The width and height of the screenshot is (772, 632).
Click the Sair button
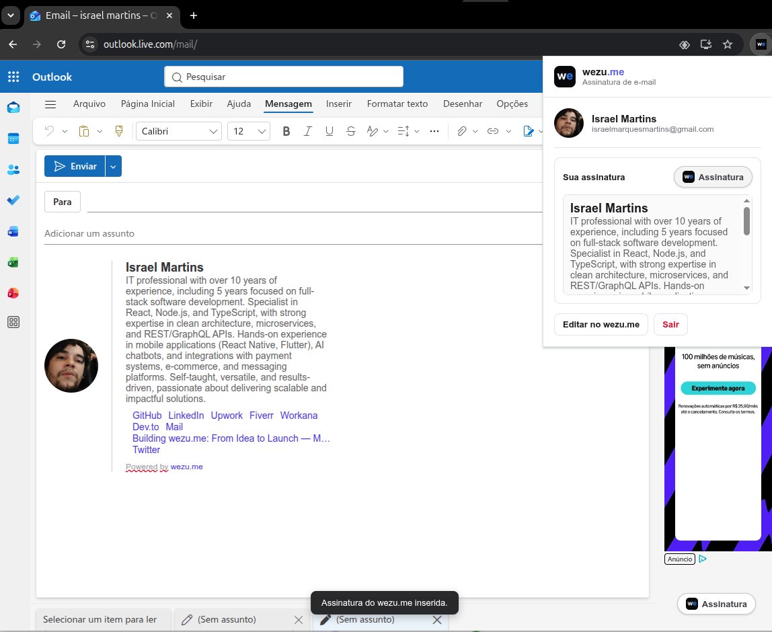pos(670,324)
